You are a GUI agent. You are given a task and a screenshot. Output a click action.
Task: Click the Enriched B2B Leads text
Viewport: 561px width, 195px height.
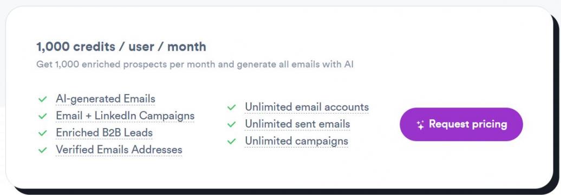click(104, 132)
